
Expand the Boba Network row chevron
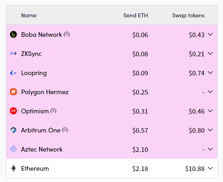coord(210,34)
